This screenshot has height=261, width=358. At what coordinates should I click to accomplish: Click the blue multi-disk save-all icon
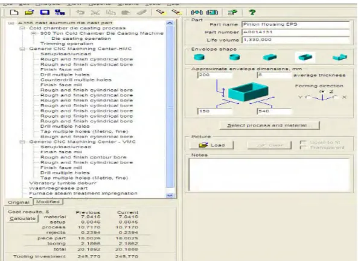60,12
